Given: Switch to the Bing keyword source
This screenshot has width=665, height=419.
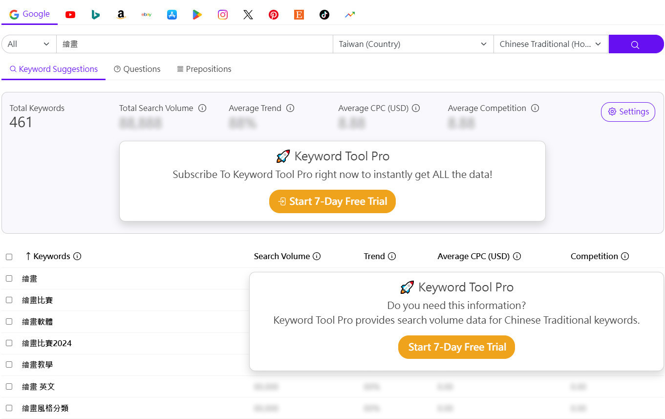Looking at the screenshot, I should 96,15.
